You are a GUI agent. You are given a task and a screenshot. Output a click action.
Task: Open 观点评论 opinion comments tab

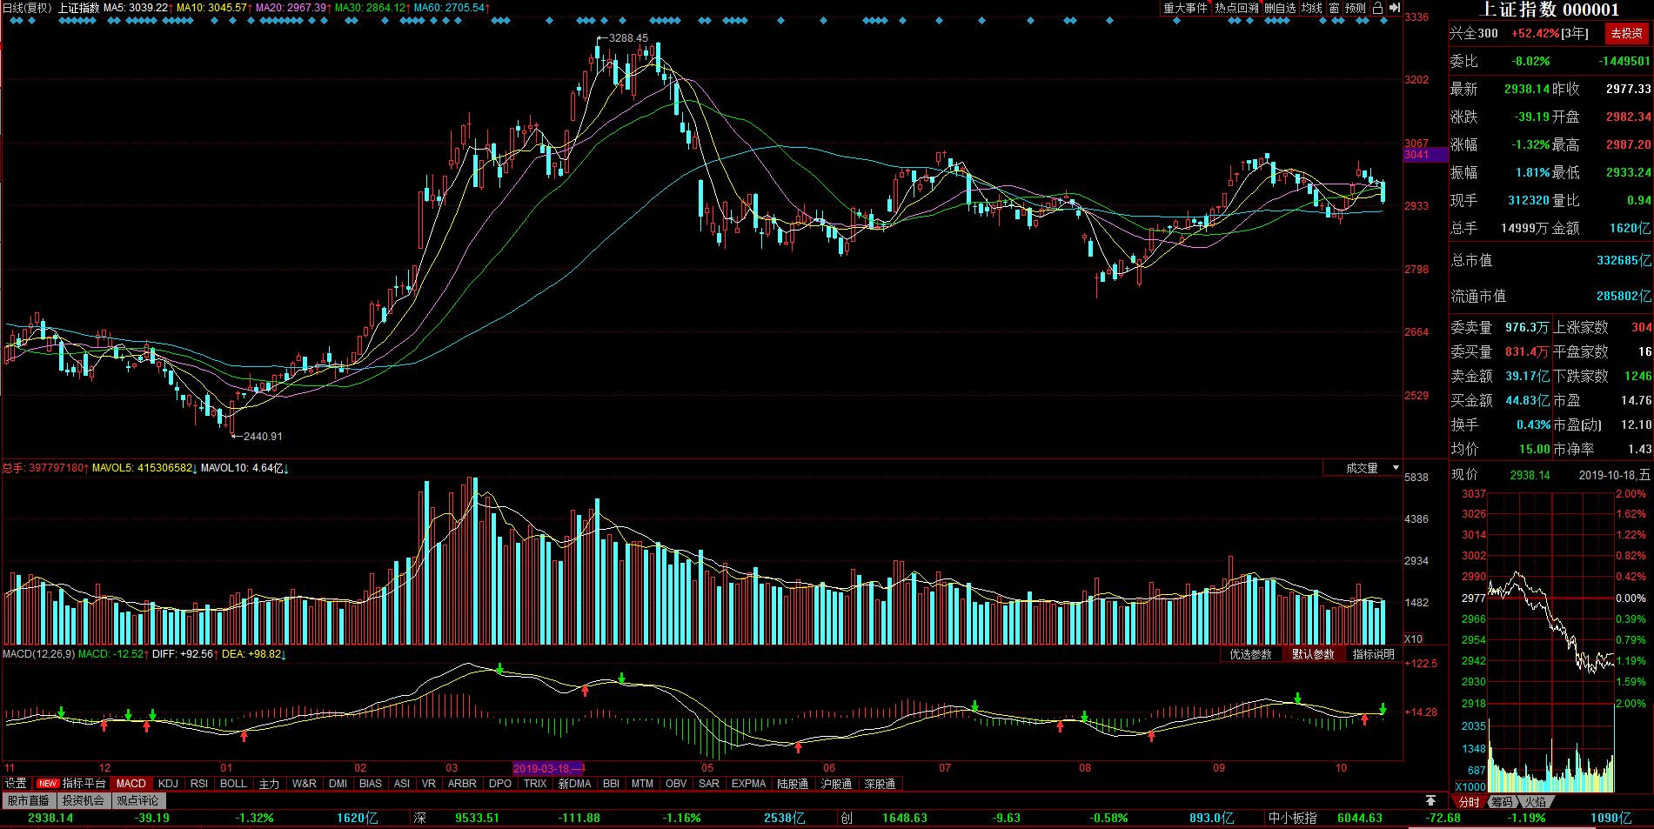click(138, 801)
